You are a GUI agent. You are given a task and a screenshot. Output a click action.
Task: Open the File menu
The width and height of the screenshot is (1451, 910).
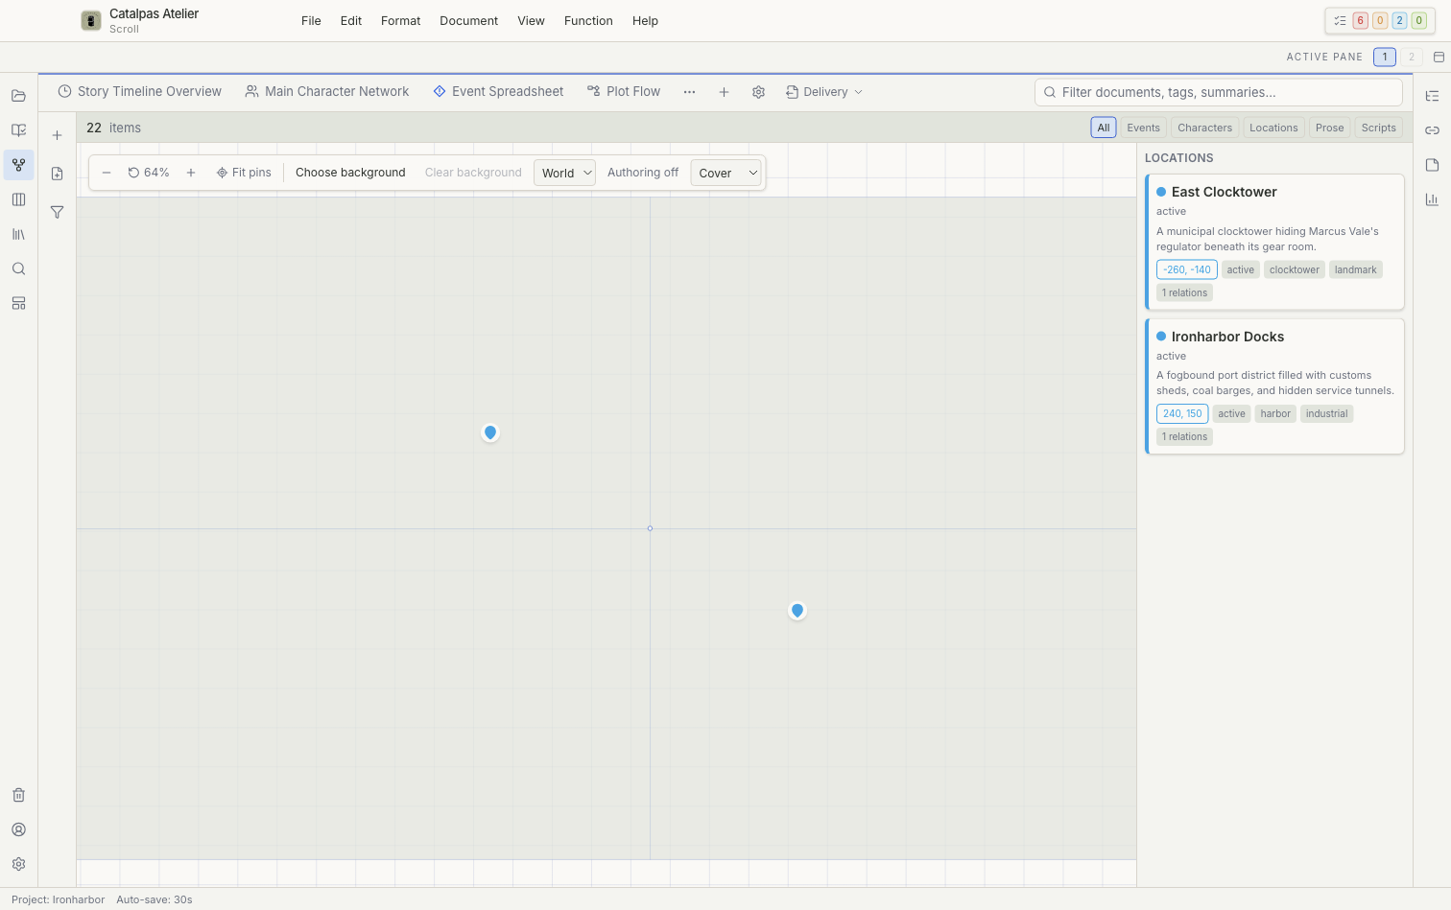pos(311,21)
